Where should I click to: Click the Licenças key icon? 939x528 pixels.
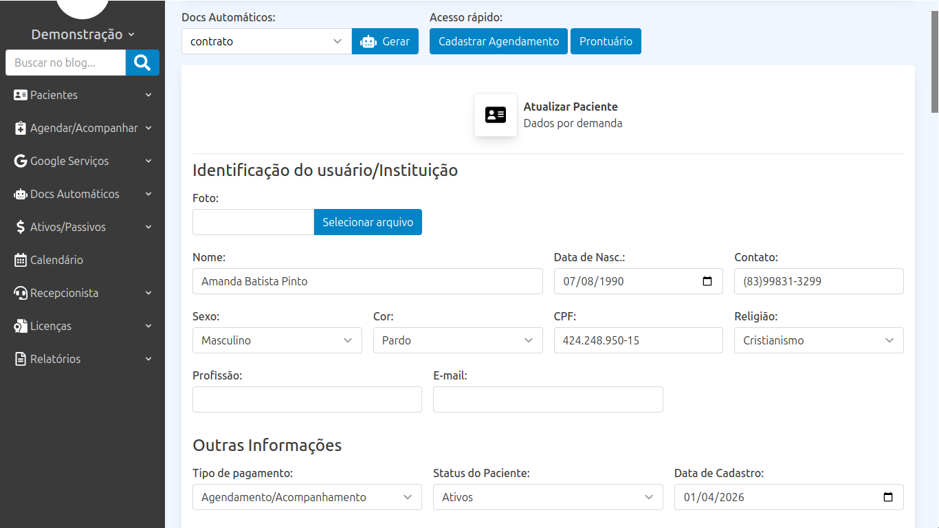[x=21, y=326]
